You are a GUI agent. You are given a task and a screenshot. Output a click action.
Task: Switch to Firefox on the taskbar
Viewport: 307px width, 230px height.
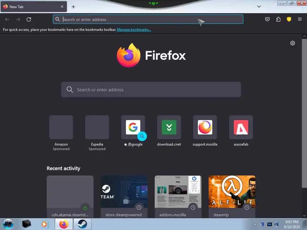point(64,224)
